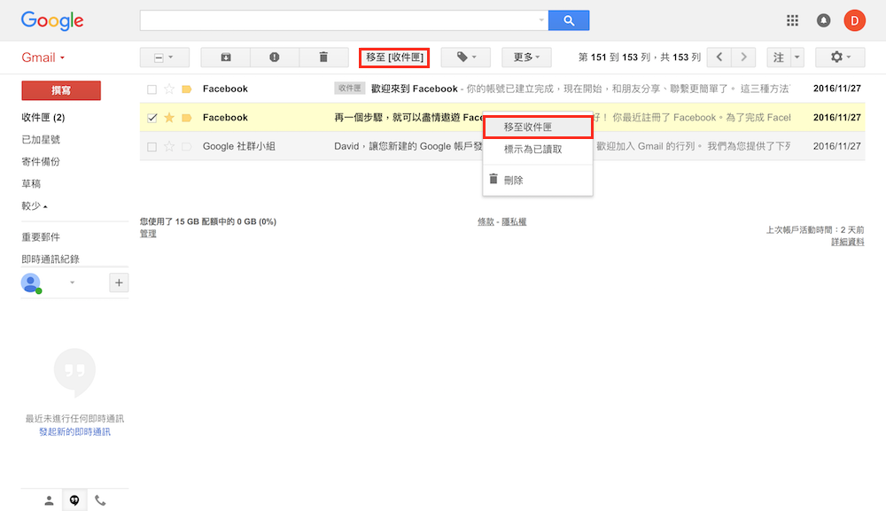
Task: Open the phone calls icon
Action: (x=100, y=500)
